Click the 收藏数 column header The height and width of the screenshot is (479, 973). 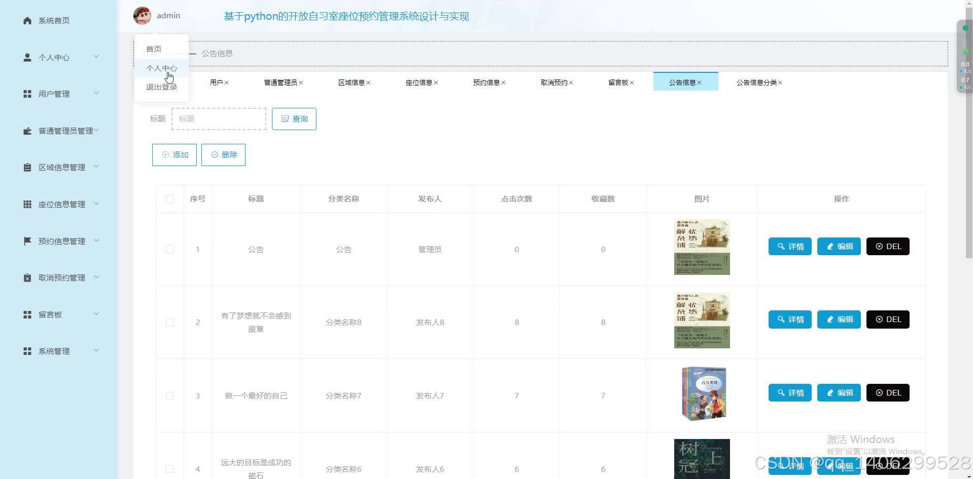[x=603, y=199]
